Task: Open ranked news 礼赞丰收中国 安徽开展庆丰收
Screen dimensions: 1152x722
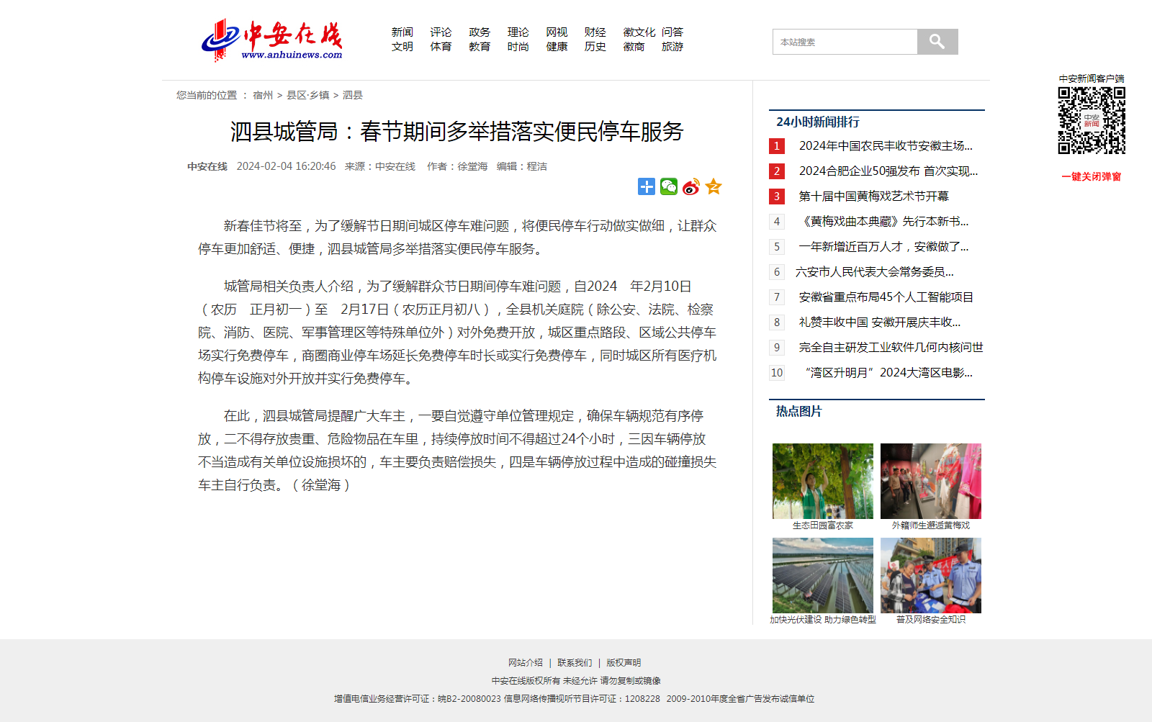Action: point(880,322)
